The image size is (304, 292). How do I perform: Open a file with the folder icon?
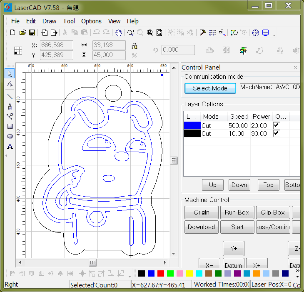(x=22, y=32)
